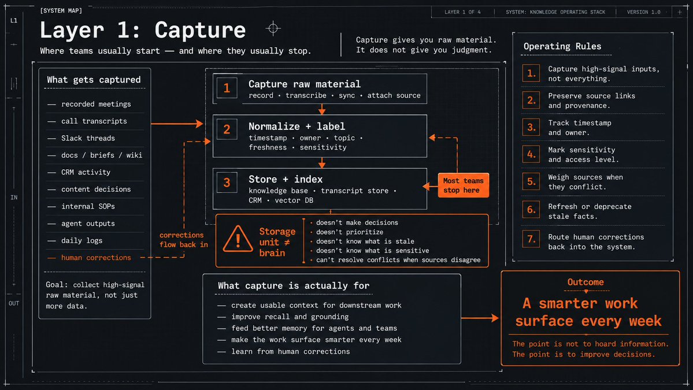Image resolution: width=693 pixels, height=390 pixels.
Task: Open the Outcome panel heading
Action: [585, 282]
